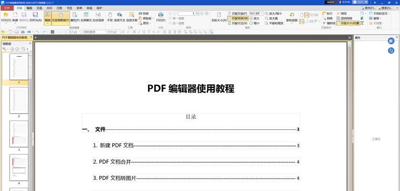Close the 属性 properties panel

397,37
